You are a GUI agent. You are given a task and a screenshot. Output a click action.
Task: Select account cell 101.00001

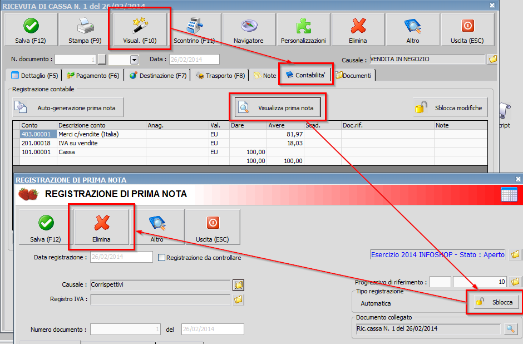click(38, 152)
